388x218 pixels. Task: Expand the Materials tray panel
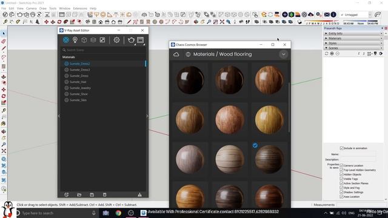(x=353, y=38)
